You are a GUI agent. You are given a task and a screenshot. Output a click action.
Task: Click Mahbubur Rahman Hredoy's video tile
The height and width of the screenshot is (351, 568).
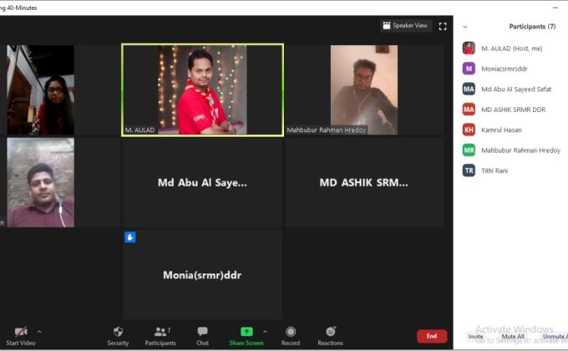point(364,89)
